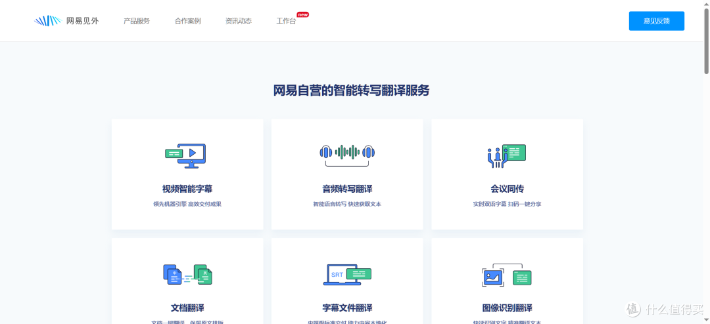Open the 图像识别翻译 card title
Viewport: 710px width, 324px height.
pyautogui.click(x=507, y=308)
